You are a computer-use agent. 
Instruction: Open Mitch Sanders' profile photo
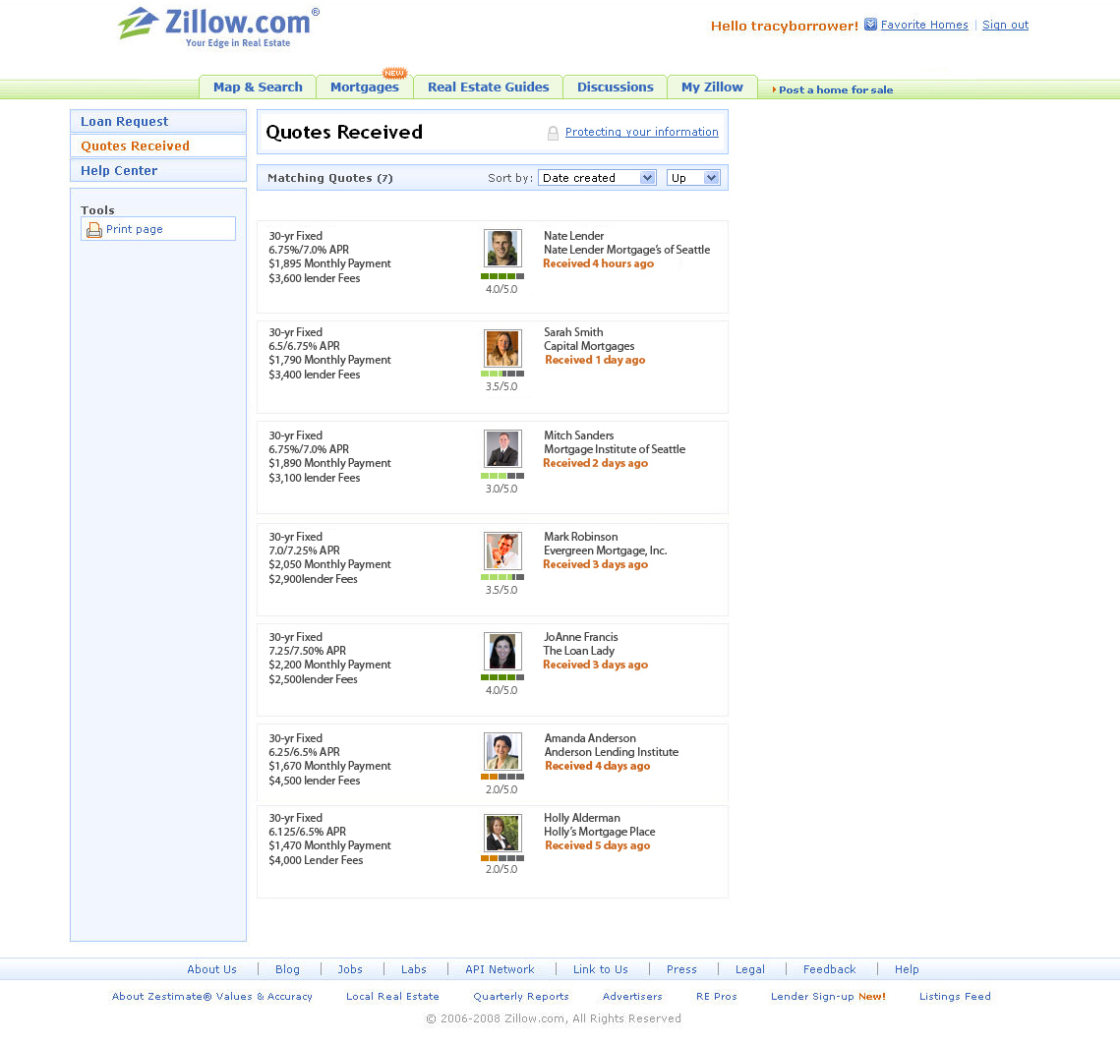click(502, 448)
